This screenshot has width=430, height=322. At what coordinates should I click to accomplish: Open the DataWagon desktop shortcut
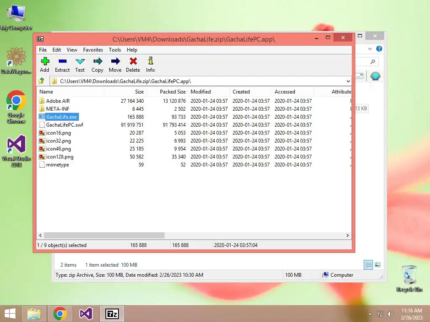[16, 60]
